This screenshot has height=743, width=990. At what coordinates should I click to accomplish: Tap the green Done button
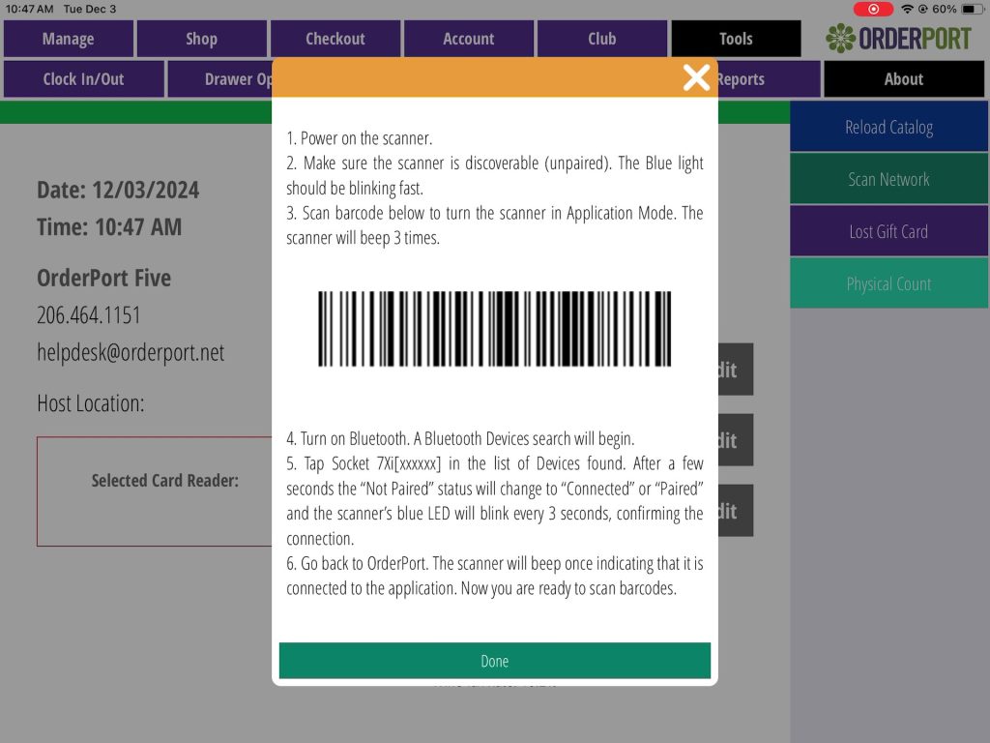pyautogui.click(x=494, y=661)
